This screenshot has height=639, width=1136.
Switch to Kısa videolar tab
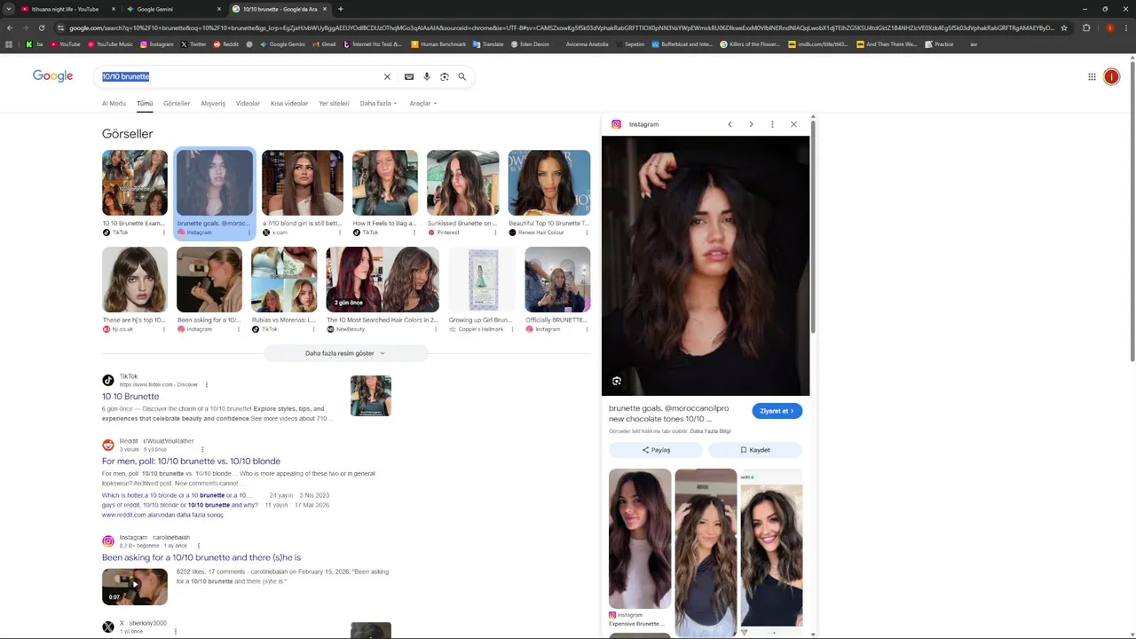(289, 103)
